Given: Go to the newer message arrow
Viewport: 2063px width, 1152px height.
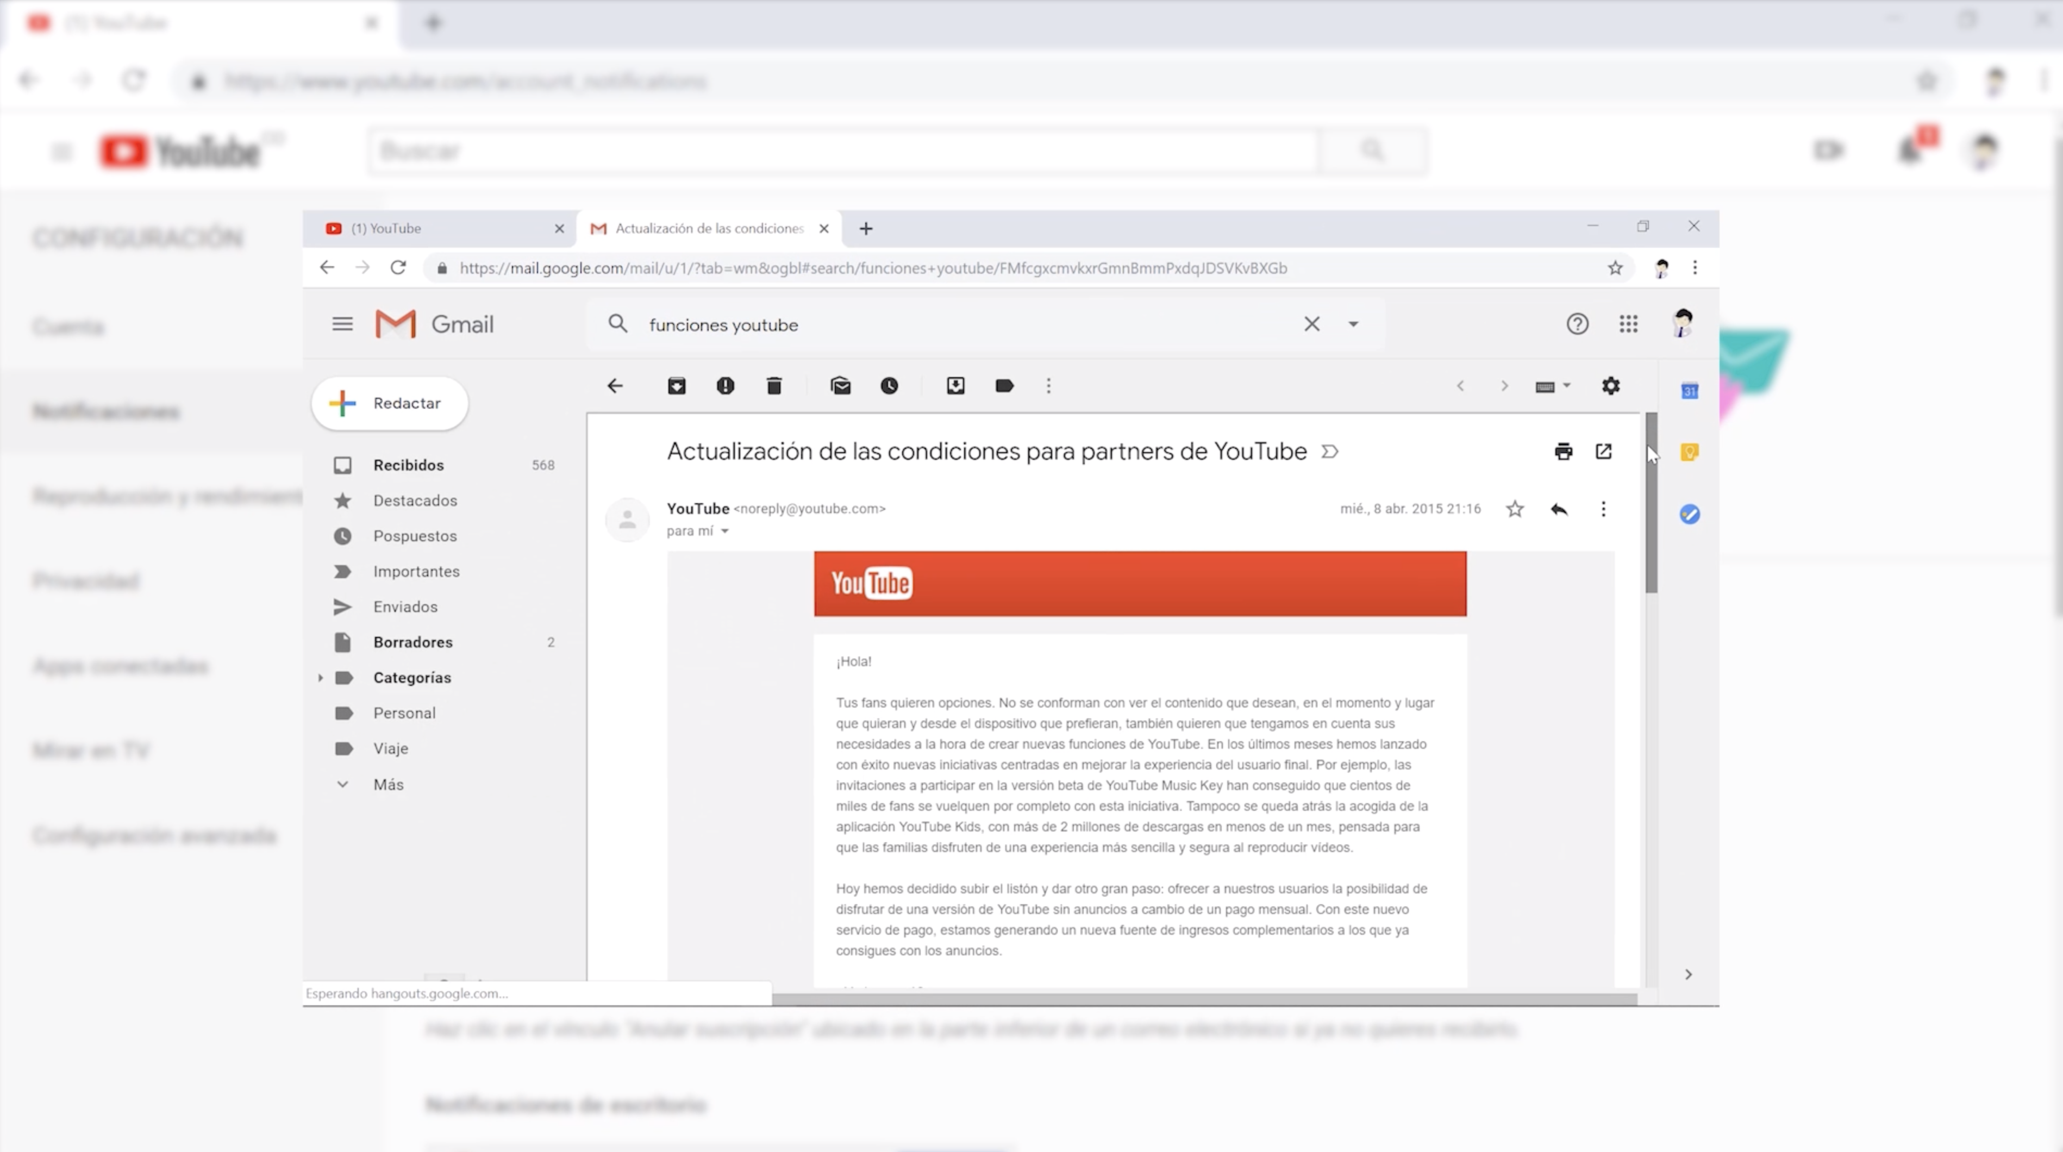Looking at the screenshot, I should pyautogui.click(x=1460, y=386).
